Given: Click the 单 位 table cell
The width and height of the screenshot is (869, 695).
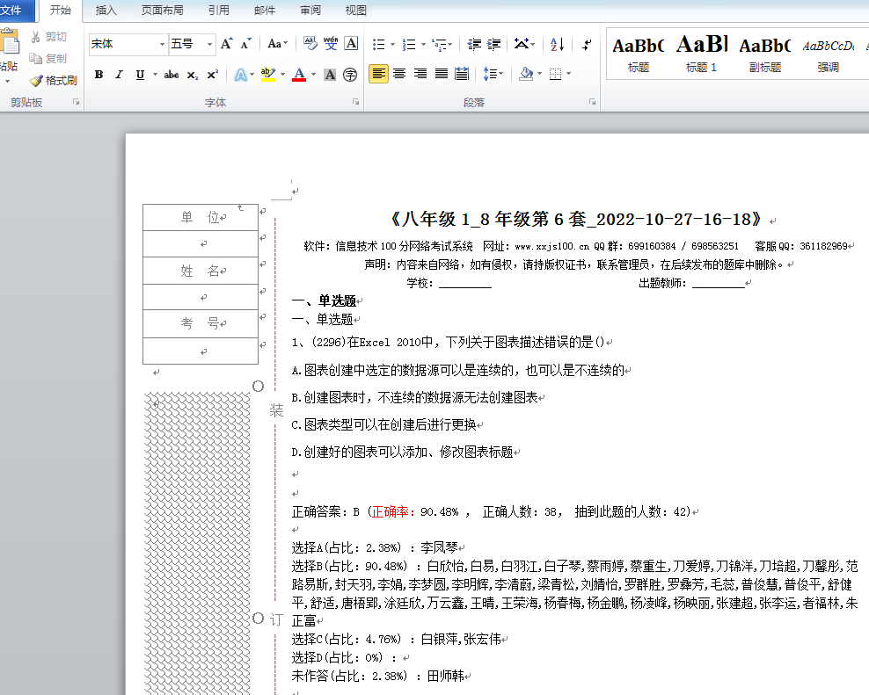Looking at the screenshot, I should click(x=201, y=217).
